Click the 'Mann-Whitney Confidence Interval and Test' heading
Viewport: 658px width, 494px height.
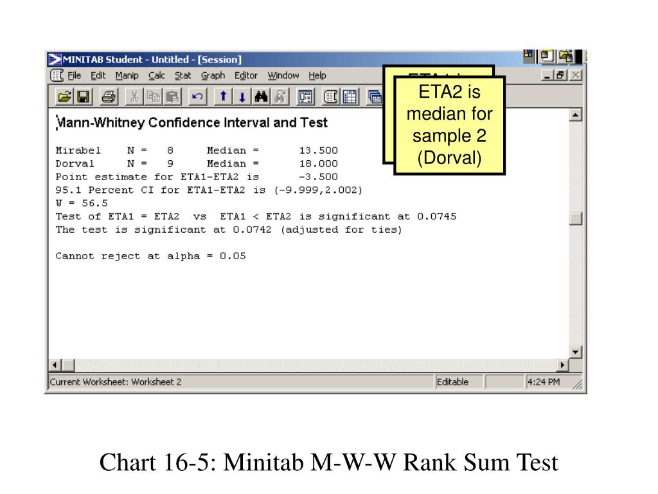coord(191,123)
